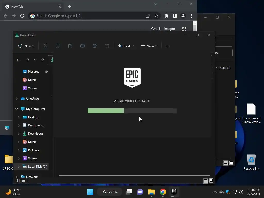Select Videos in quick access list
The image size is (264, 198).
point(32,88)
